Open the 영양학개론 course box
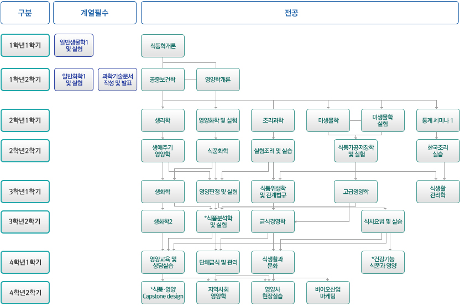The image size is (460, 307). click(x=218, y=80)
